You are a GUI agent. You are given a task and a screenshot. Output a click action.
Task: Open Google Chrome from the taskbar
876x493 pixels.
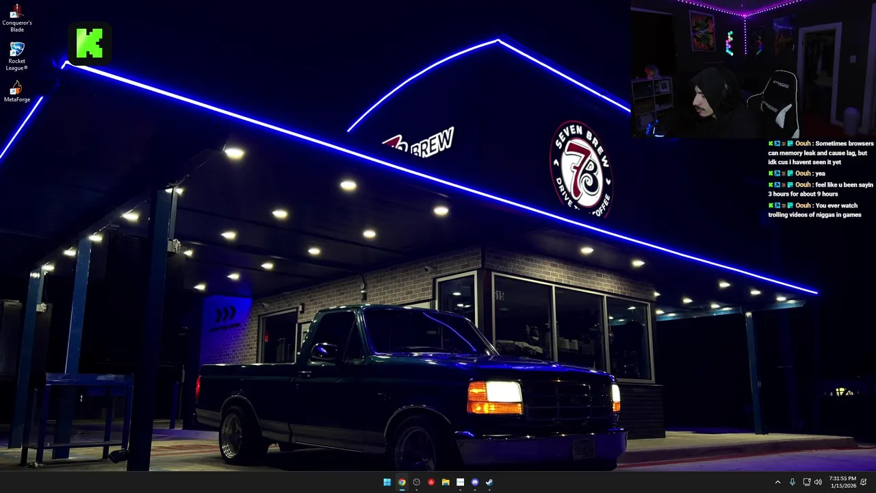coord(402,482)
